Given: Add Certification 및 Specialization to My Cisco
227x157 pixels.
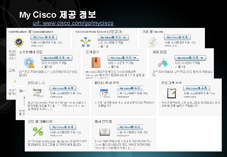Looking at the screenshot, I should pos(44,37).
